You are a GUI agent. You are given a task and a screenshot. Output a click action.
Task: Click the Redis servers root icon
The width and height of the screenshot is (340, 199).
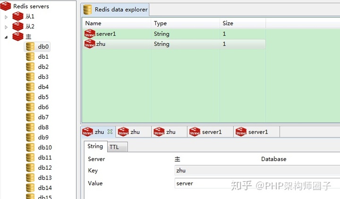point(5,6)
